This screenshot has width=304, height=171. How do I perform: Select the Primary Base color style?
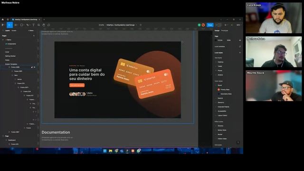[x=225, y=90]
